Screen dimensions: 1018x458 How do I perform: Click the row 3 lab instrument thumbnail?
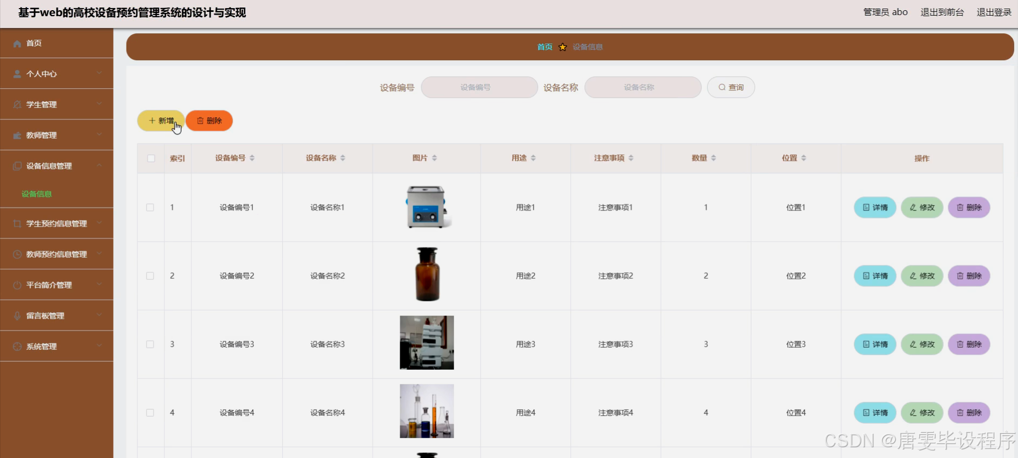click(427, 342)
